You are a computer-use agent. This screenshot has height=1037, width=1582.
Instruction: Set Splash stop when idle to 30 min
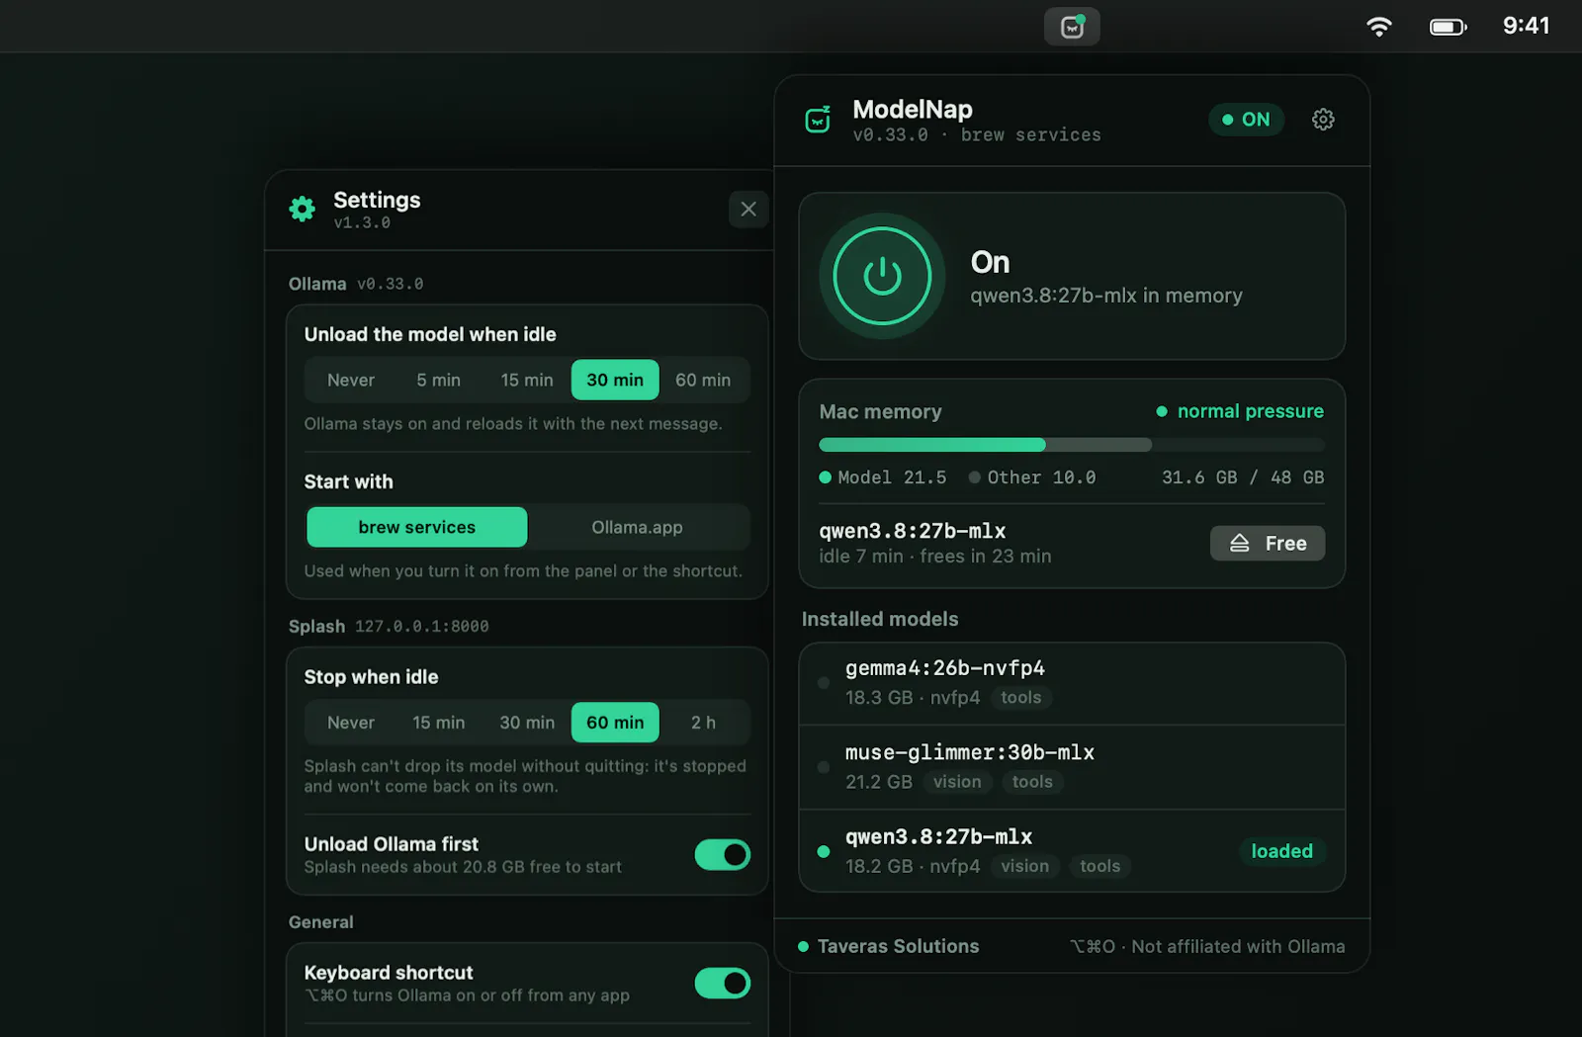point(527,723)
